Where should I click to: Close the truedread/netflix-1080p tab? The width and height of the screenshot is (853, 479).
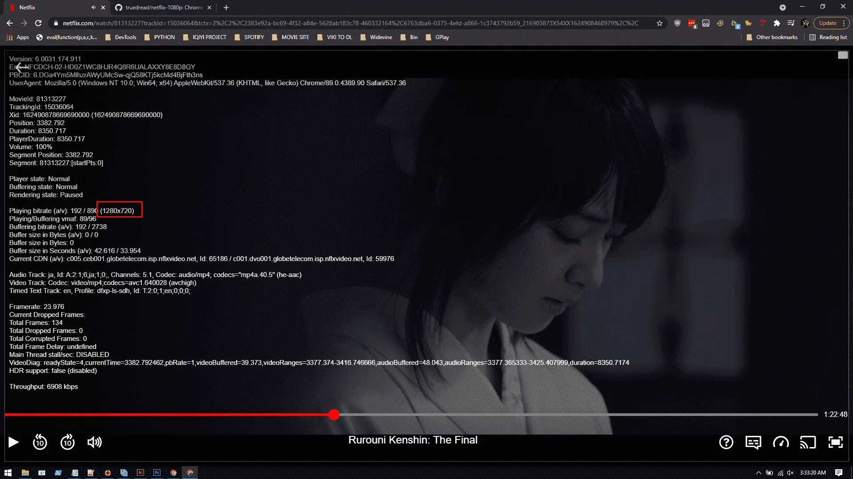[x=209, y=8]
